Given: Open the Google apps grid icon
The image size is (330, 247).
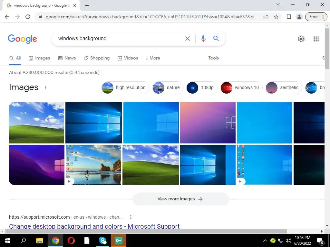Looking at the screenshot, I should click(x=316, y=39).
